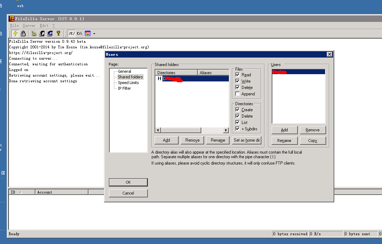Image resolution: width=382 pixels, height=244 pixels.
Task: Click Cancel in Users dialog
Action: tap(128, 193)
